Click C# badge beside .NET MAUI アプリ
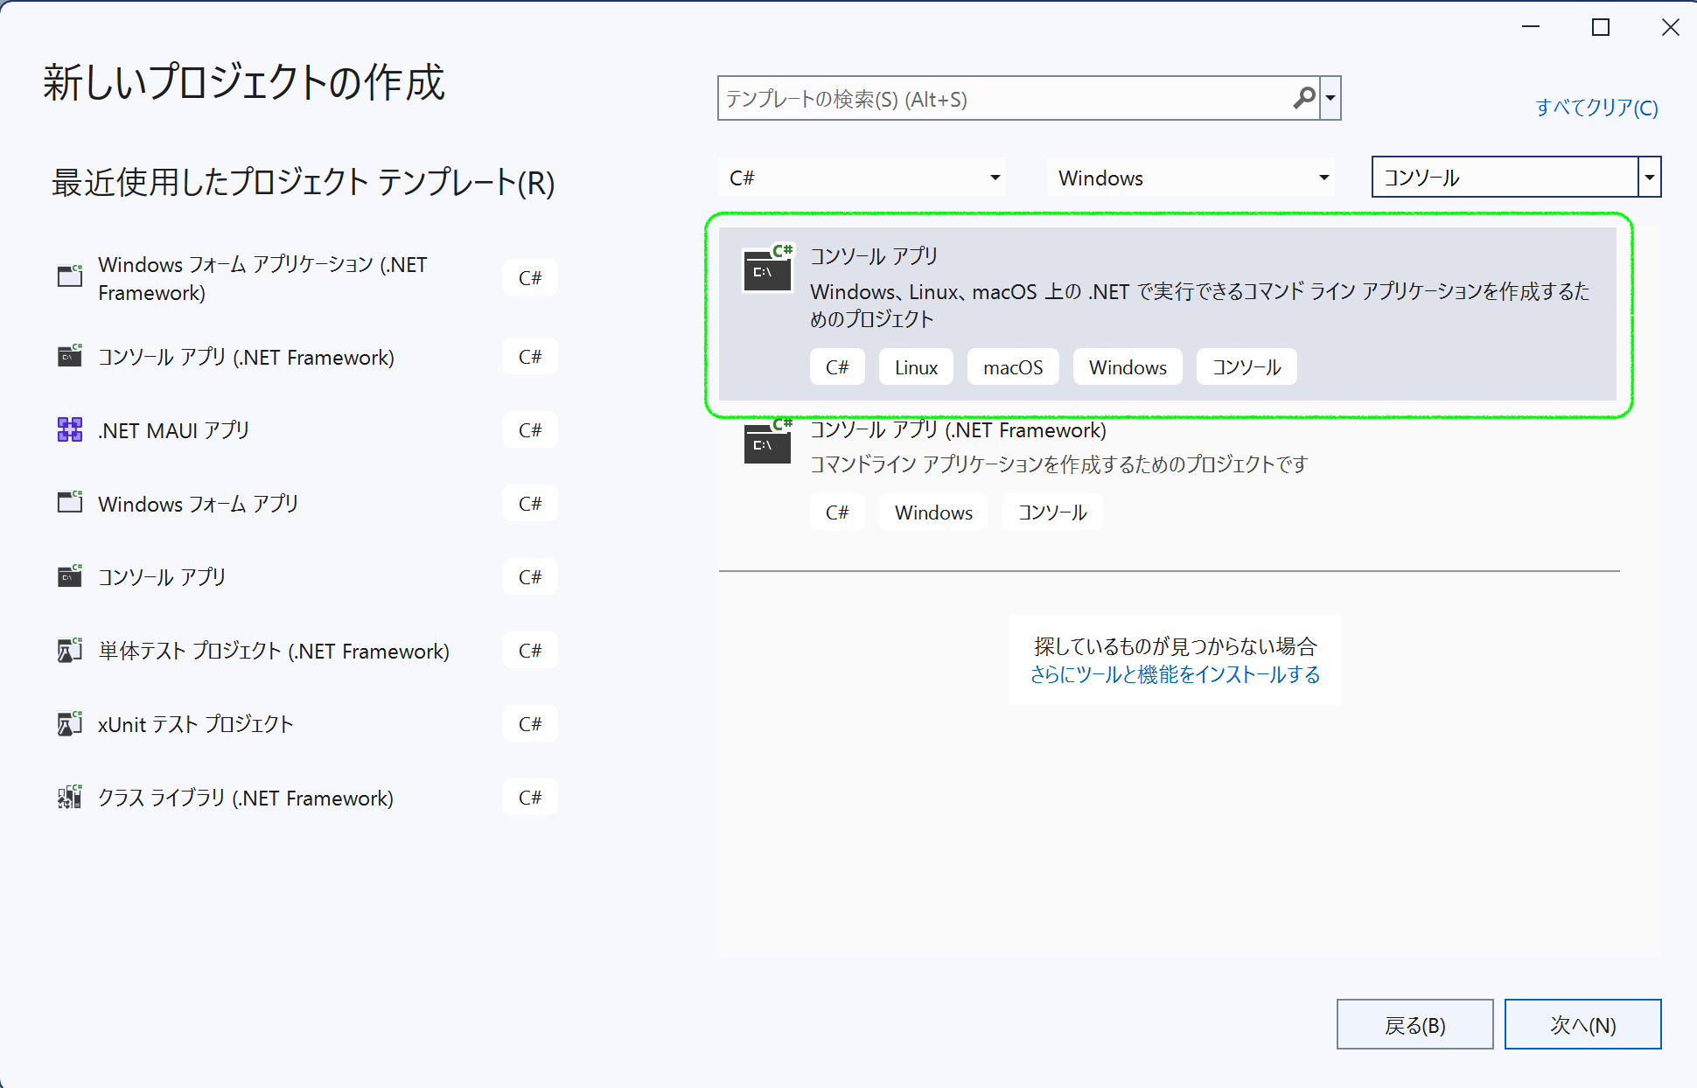 pyautogui.click(x=530, y=430)
